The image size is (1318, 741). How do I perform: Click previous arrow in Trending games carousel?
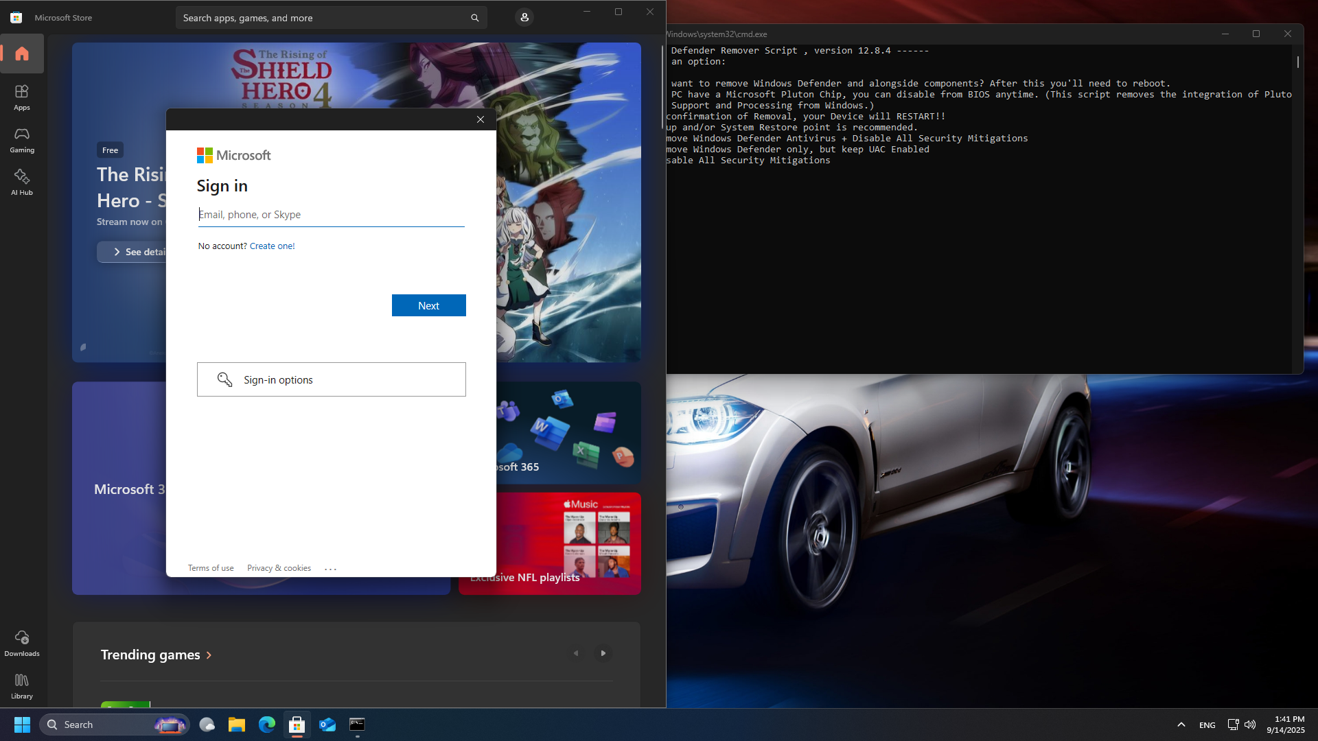[x=576, y=653]
